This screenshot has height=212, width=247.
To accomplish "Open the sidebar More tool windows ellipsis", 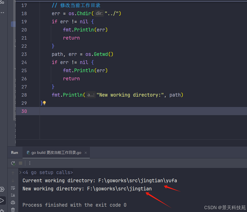I will coord(2,13).
